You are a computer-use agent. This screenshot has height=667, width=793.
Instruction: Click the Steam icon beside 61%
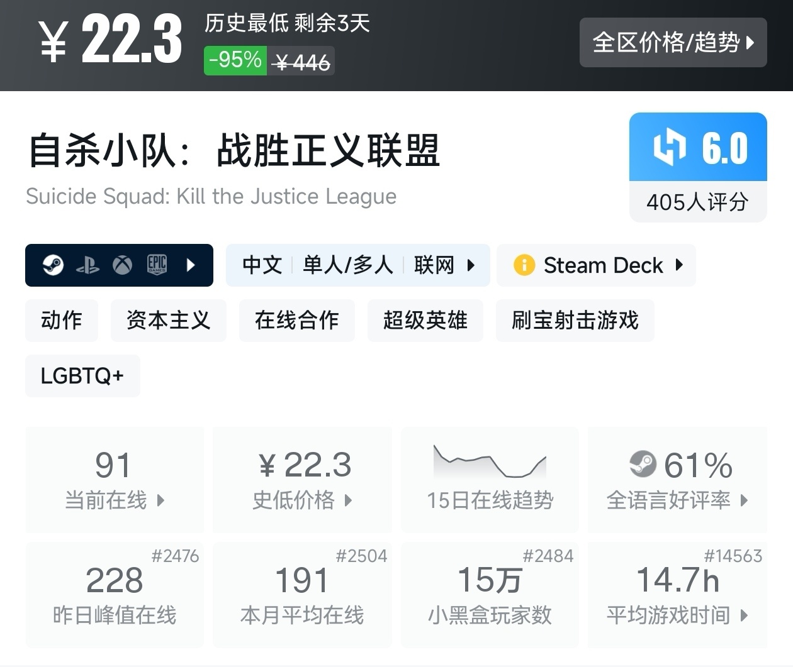[x=643, y=464]
